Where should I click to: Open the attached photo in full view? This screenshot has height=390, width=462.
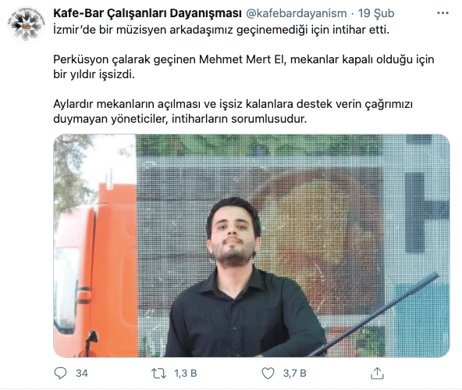pyautogui.click(x=251, y=245)
